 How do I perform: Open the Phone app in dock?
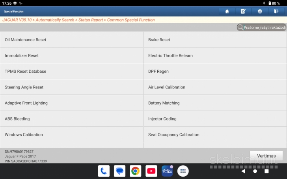104,171
